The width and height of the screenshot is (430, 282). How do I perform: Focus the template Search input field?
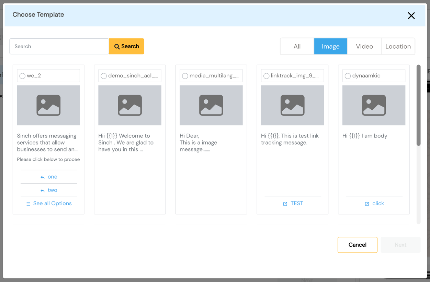pyautogui.click(x=59, y=46)
